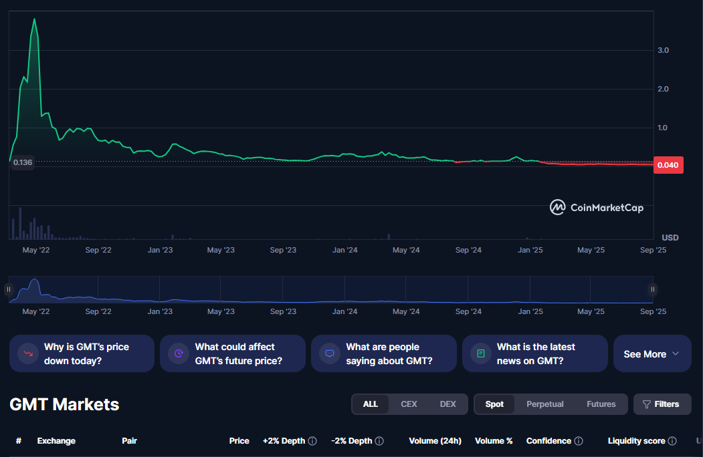The image size is (703, 457).
Task: Click the May '22 price peak on chart
Action: (35, 19)
